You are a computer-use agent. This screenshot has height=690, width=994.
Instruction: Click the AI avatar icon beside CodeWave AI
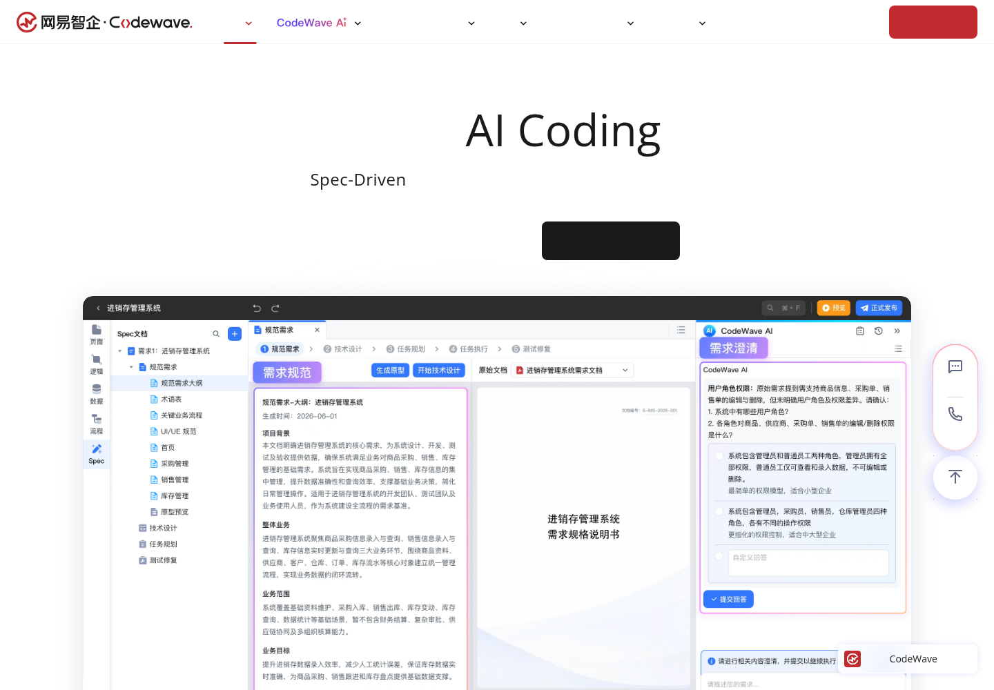710,331
